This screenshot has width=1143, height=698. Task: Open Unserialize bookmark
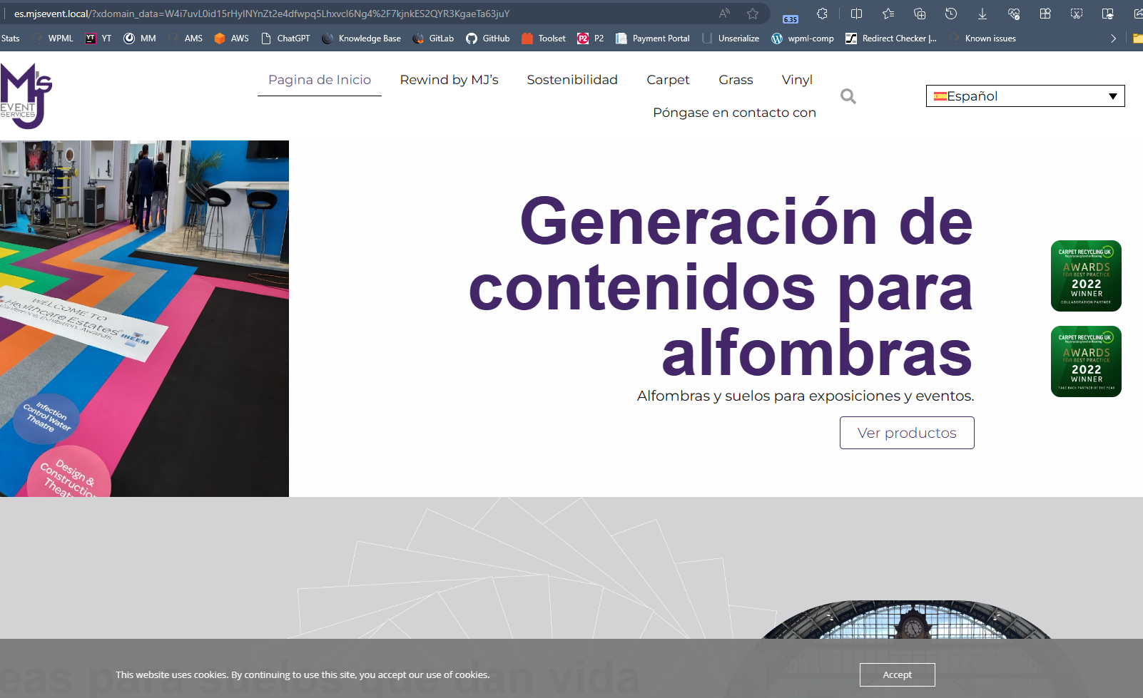(731, 39)
